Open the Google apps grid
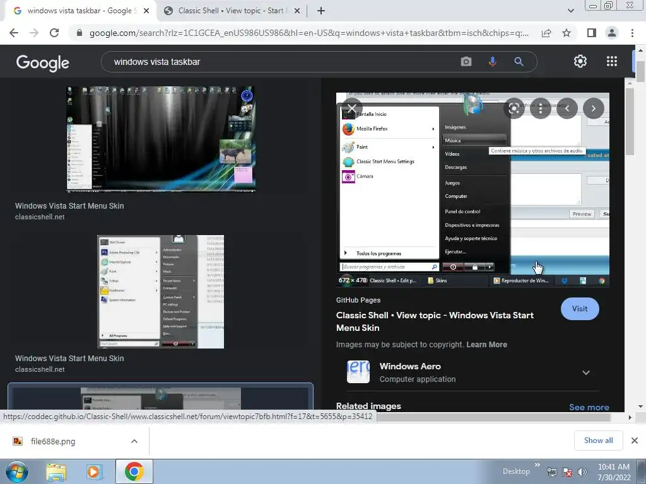This screenshot has height=484, width=646. point(612,61)
